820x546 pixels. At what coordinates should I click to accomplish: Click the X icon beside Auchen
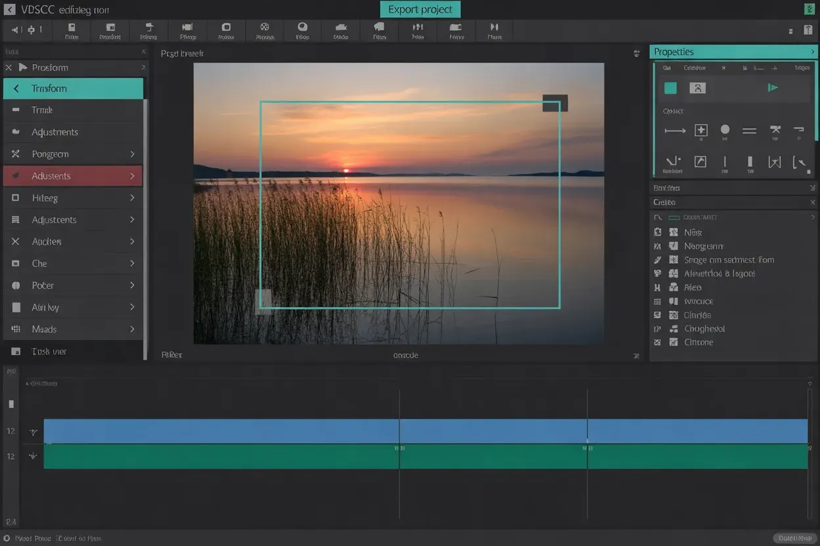coord(16,241)
